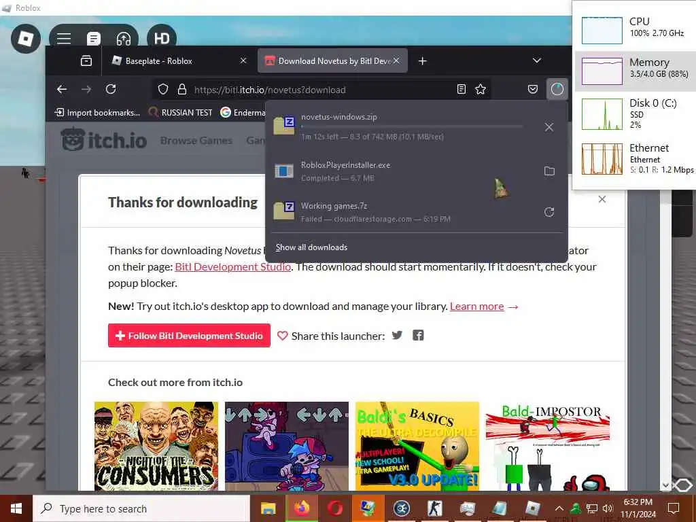Image resolution: width=696 pixels, height=522 pixels.
Task: Retry Working games.7z download
Action: [x=549, y=212]
